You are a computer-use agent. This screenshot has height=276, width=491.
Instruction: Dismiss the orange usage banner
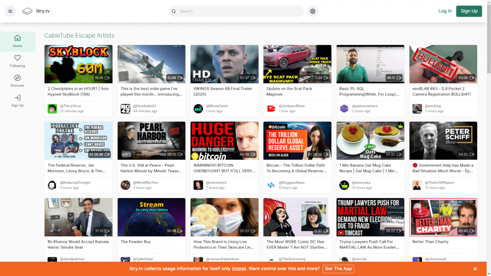click(x=475, y=269)
